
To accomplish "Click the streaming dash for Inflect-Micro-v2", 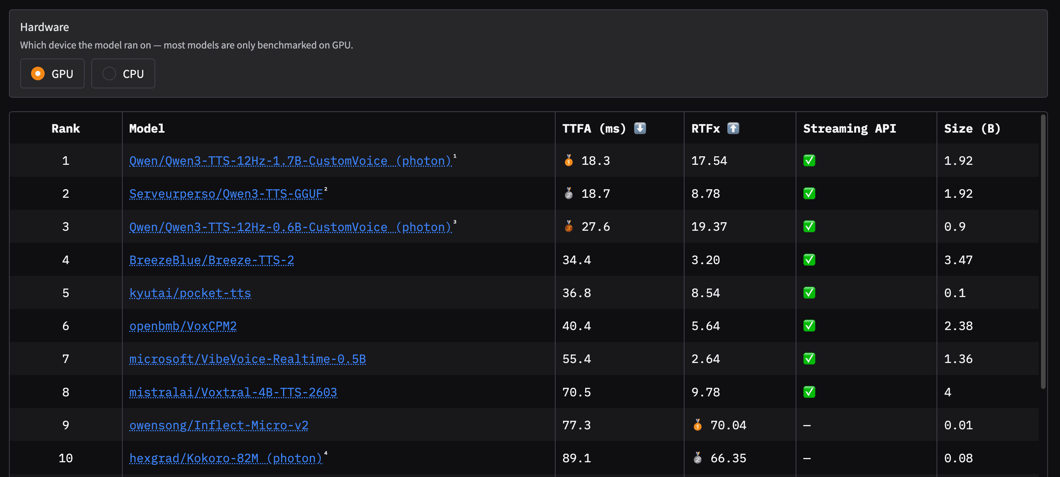I will (x=807, y=425).
